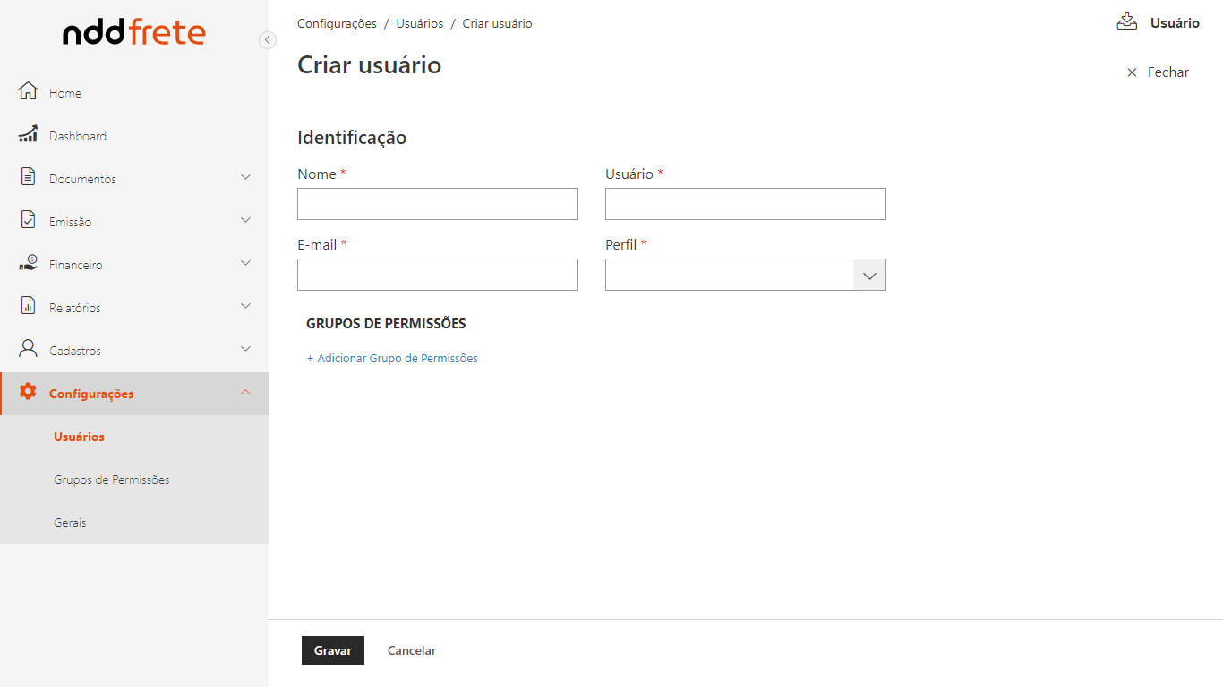The image size is (1223, 687).
Task: Close the form using Fechar
Action: [x=1158, y=72]
